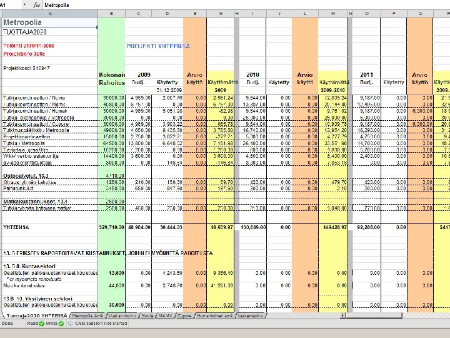Screen dimensions: 450x338
Task: Select column I header
Action: [x=253, y=14]
